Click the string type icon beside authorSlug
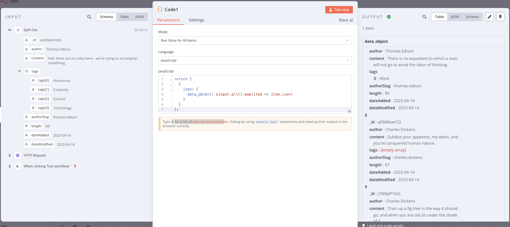Image resolution: width=510 pixels, height=227 pixels. pos(27,117)
